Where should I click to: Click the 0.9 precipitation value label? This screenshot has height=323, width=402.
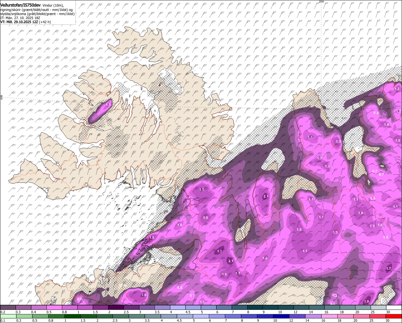tap(373, 198)
